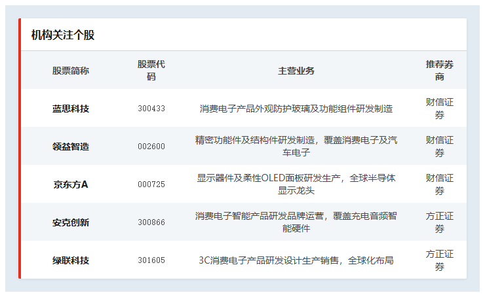Click the 股票代码 column header
The image size is (485, 297).
click(x=151, y=71)
